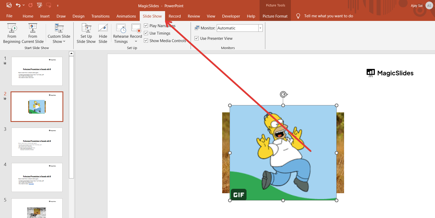Click the rotation handle above the picture
The width and height of the screenshot is (435, 218).
click(284, 94)
